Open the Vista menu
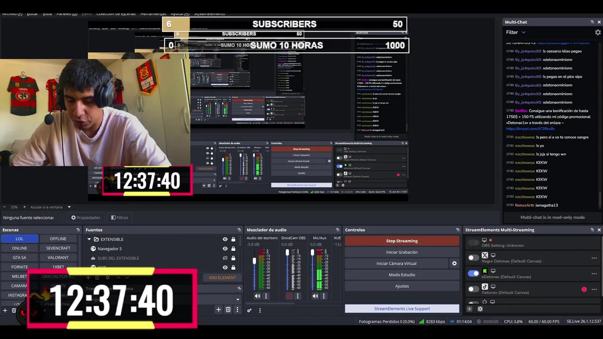Viewport: 603px width, 339px height. click(47, 14)
